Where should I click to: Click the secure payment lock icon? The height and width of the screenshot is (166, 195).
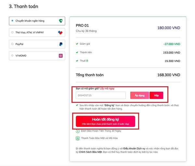[x=78, y=138]
